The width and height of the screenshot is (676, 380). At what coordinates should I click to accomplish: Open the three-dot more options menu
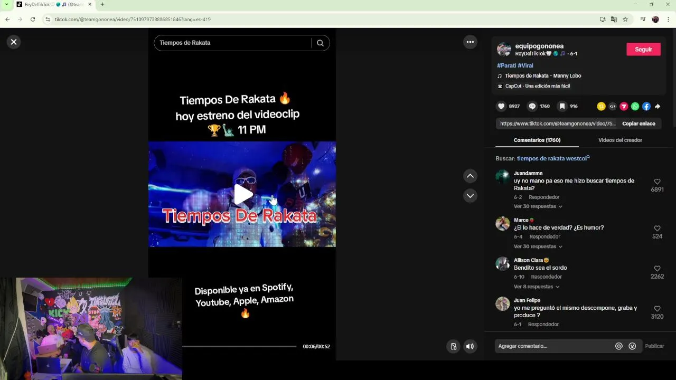470,42
